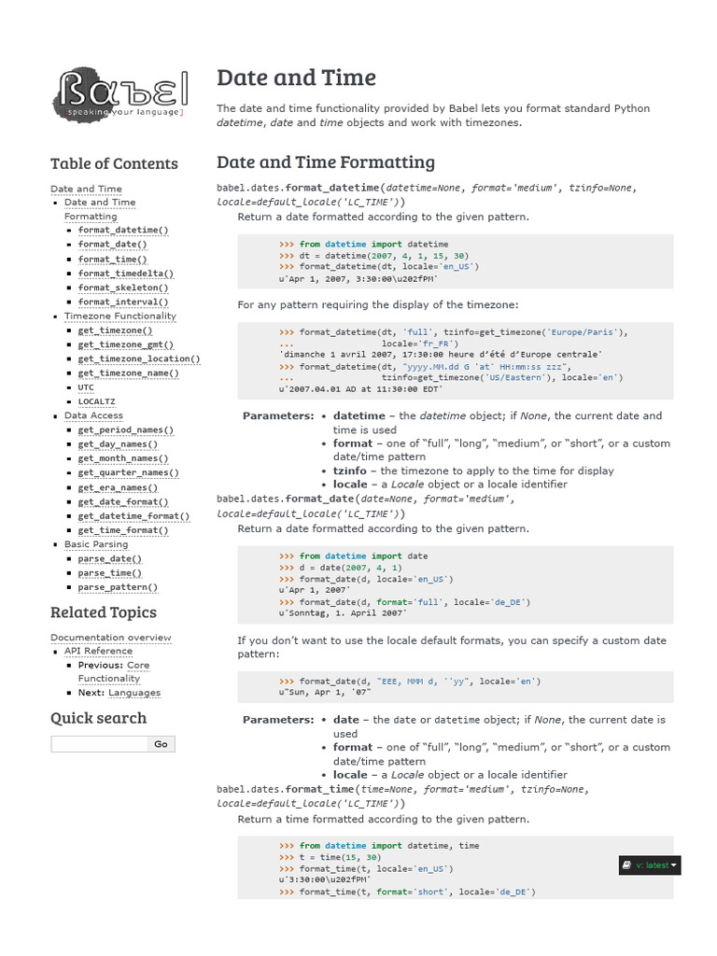Open the get_month_names() link

[123, 458]
